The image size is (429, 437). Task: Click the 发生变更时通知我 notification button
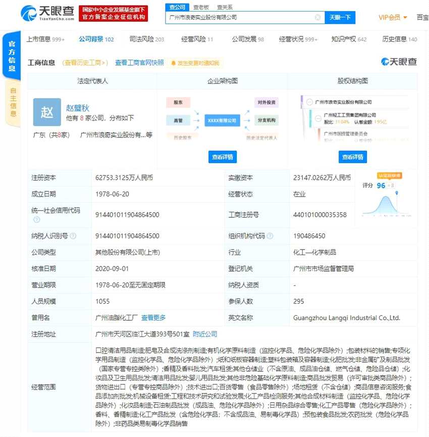pos(195,63)
